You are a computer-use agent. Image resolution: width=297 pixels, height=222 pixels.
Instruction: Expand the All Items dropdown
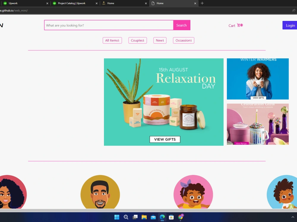click(112, 40)
